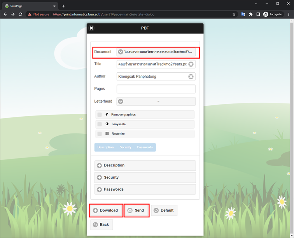Close the PDF dialog with X icon

click(x=91, y=28)
